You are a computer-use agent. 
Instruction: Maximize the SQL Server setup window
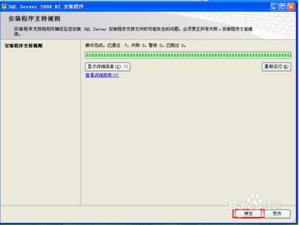click(x=283, y=7)
